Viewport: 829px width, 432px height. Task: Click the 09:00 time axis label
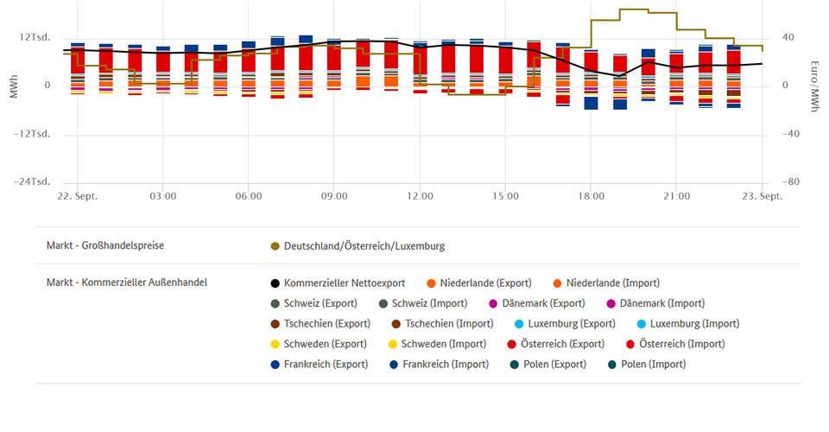point(334,196)
